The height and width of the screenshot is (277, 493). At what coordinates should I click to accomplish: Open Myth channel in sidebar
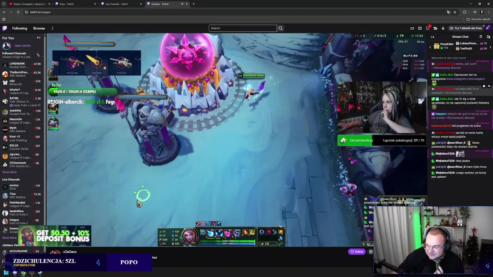pos(22,129)
